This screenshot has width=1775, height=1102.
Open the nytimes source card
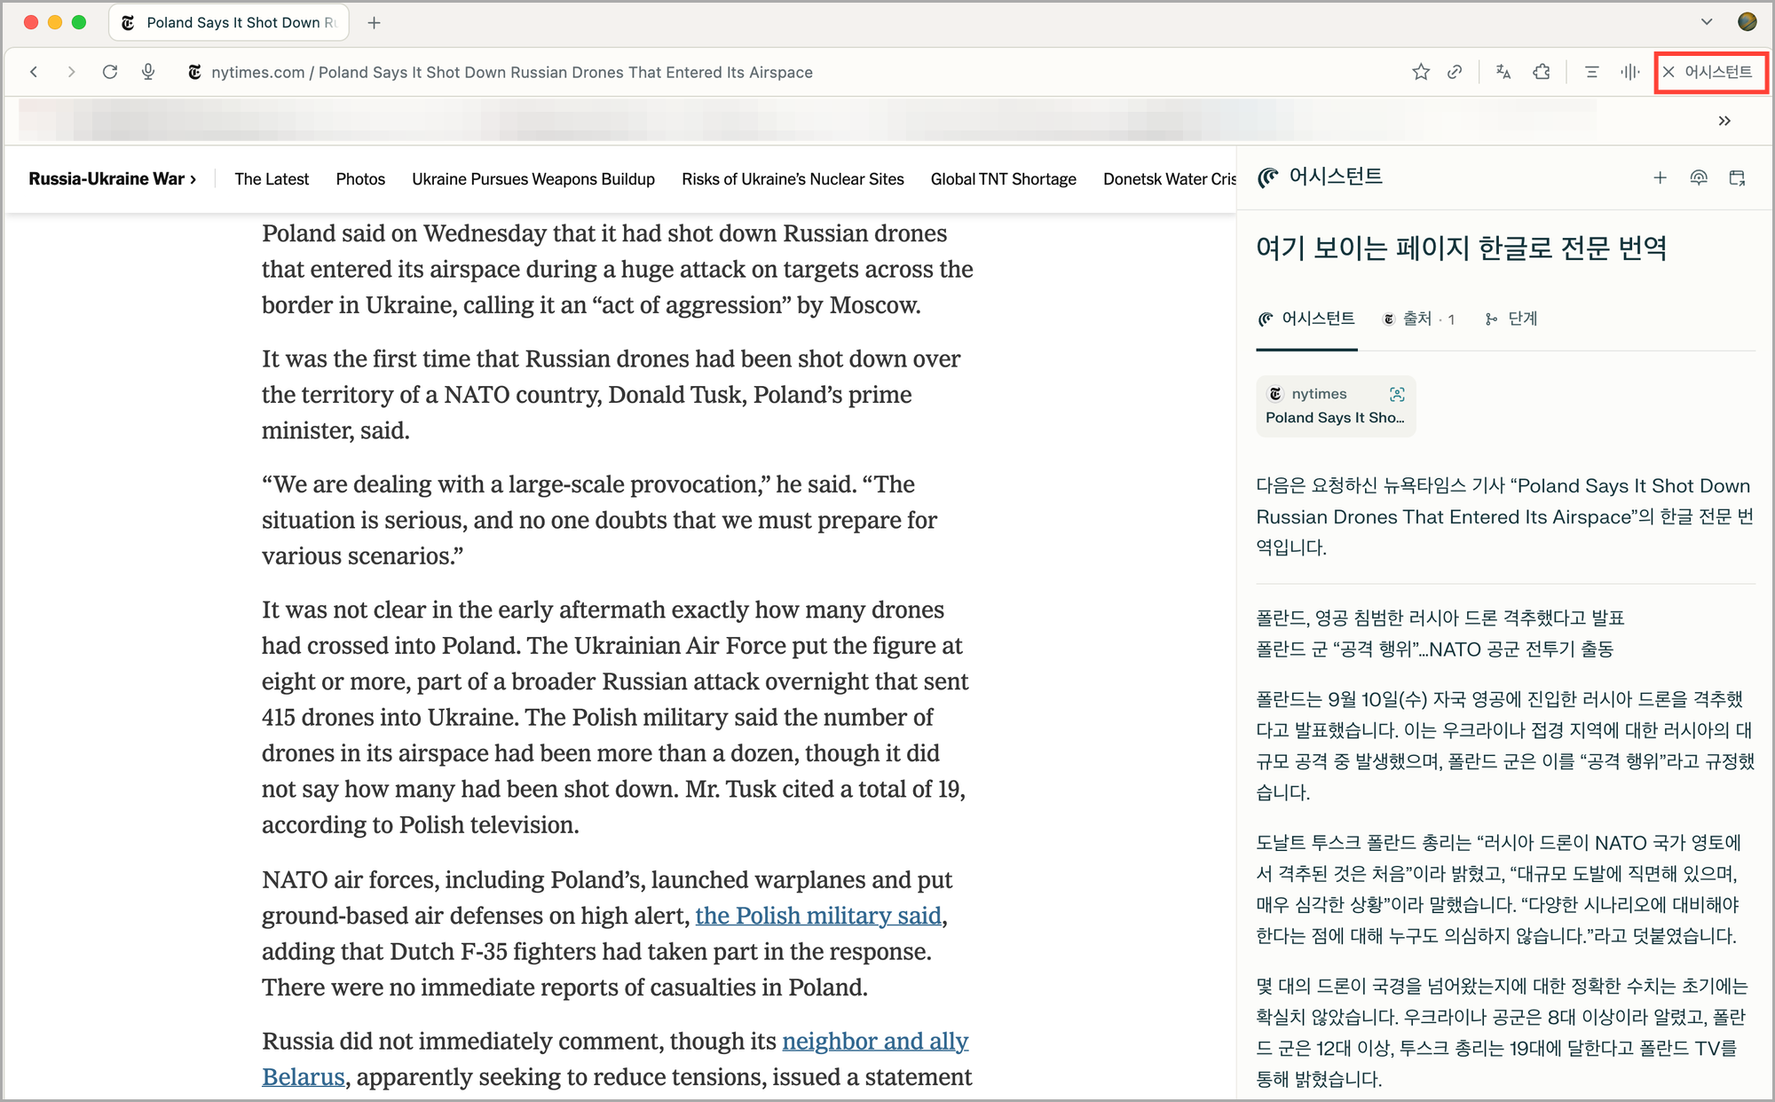pyautogui.click(x=1336, y=405)
